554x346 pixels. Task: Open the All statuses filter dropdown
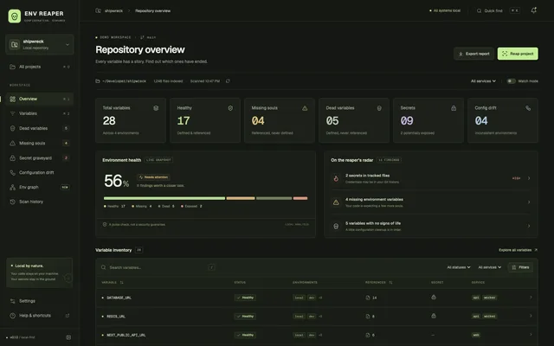click(x=459, y=267)
